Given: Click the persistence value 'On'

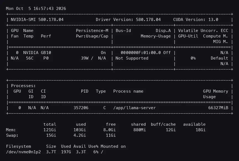Looking at the screenshot, I should (x=103, y=53).
